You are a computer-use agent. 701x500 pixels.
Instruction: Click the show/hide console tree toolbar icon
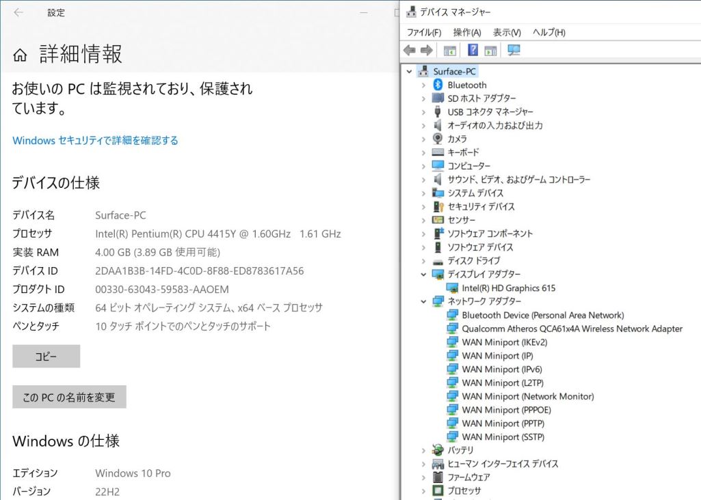449,51
